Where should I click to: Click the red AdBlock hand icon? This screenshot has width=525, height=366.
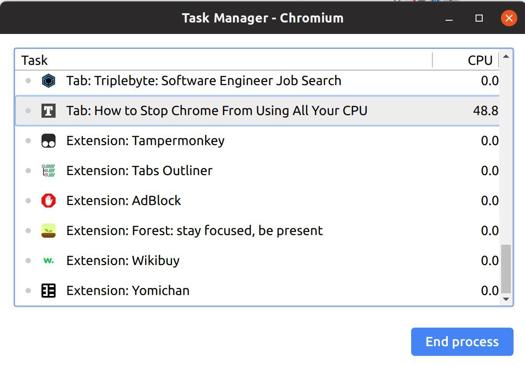[49, 201]
